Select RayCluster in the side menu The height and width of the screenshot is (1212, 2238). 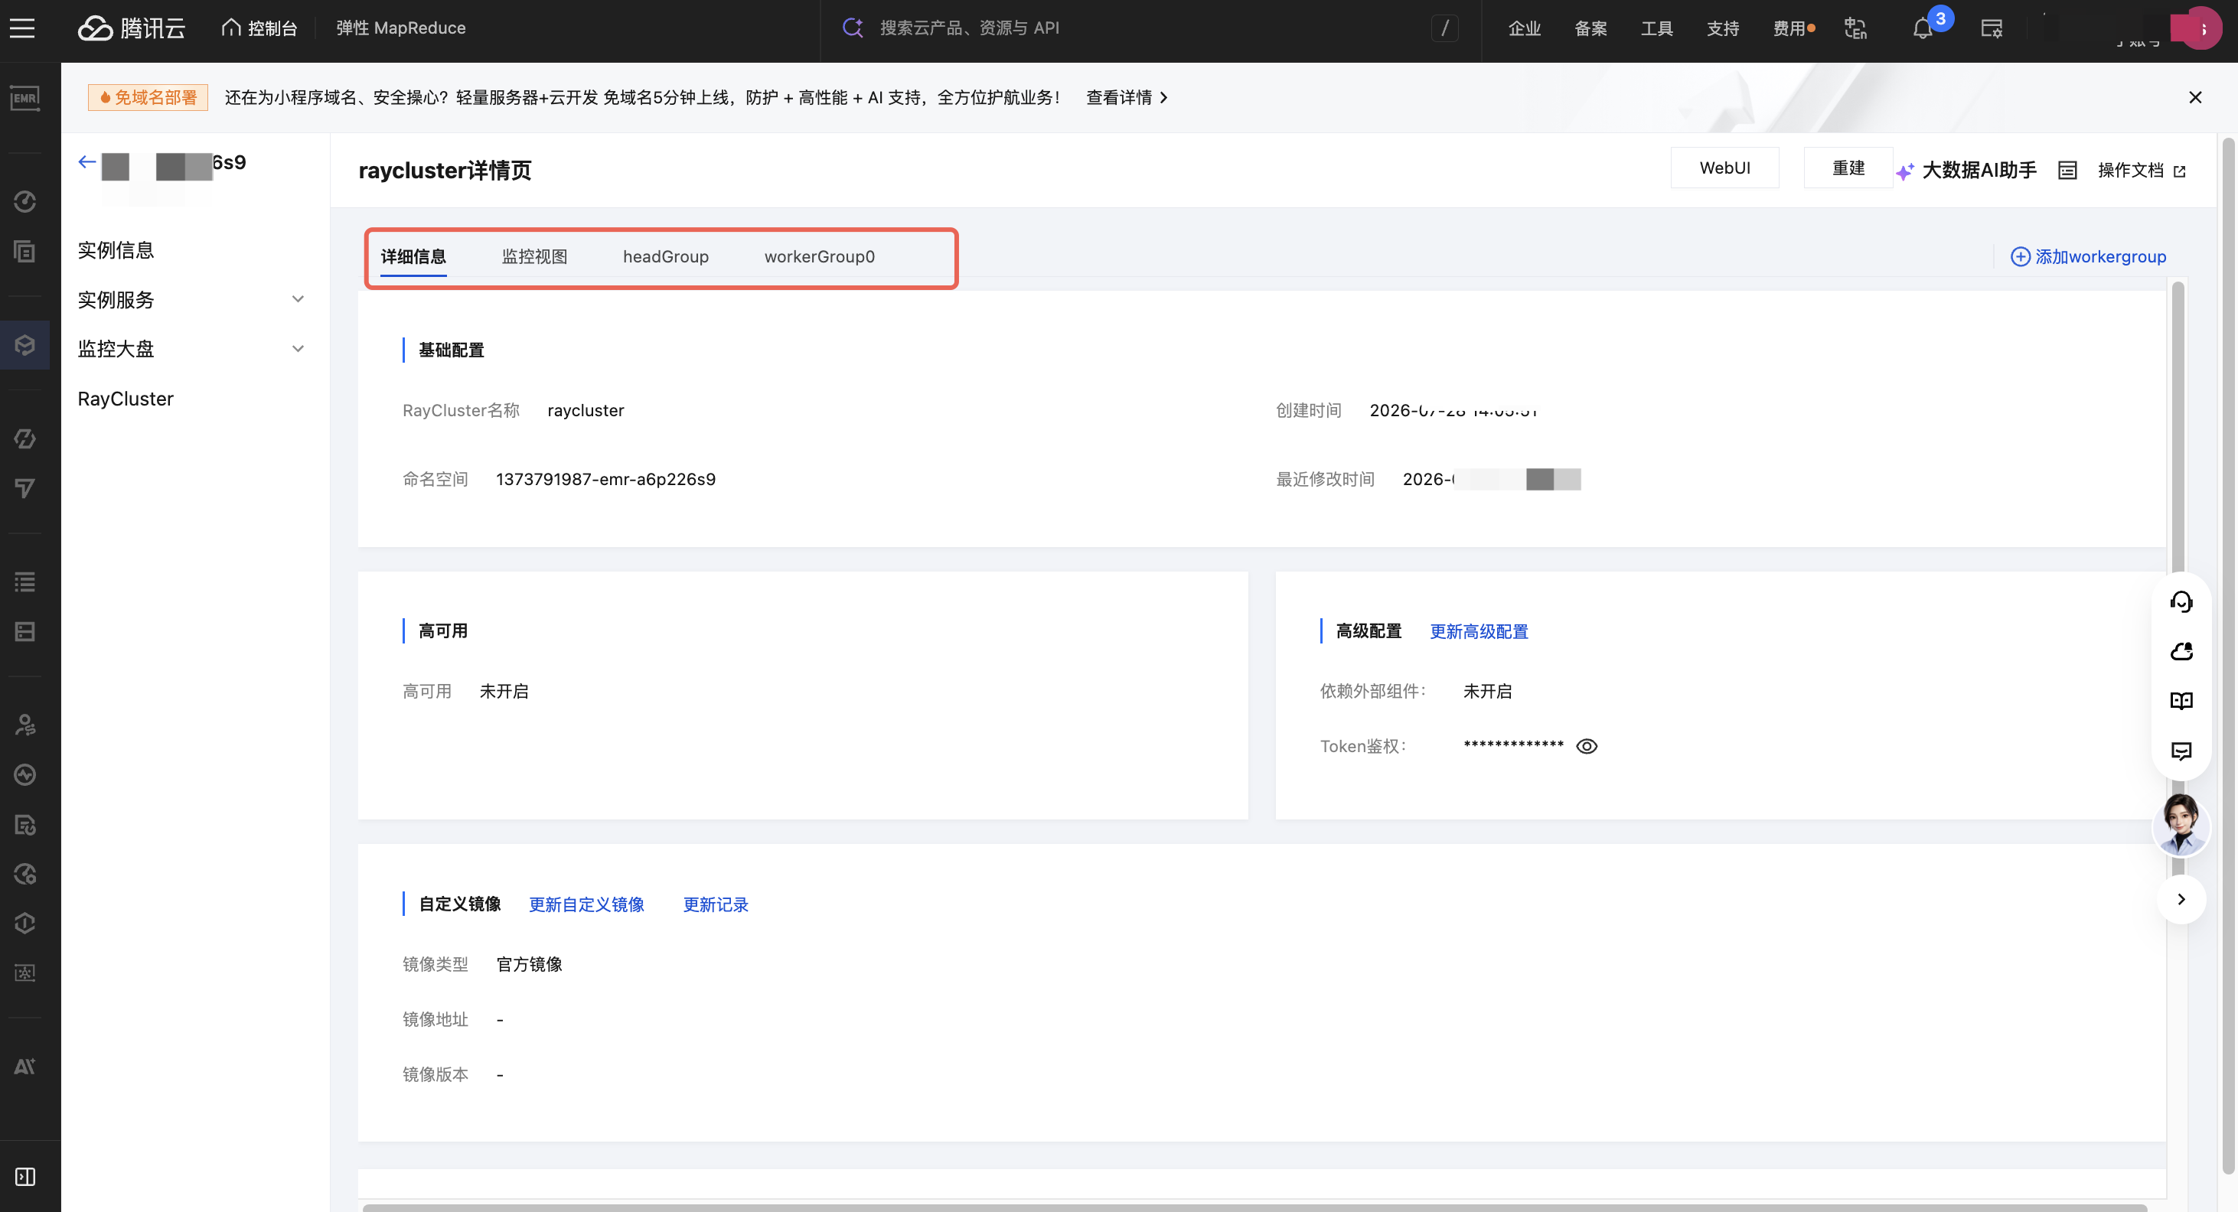pyautogui.click(x=125, y=399)
